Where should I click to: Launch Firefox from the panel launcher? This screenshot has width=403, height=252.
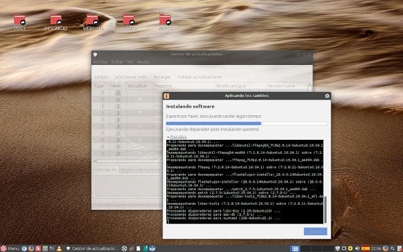pos(31,248)
